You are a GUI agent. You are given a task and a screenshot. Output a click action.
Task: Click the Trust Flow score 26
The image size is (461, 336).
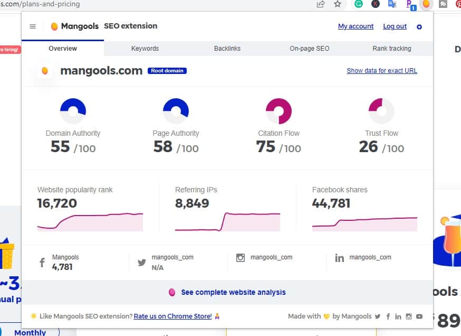point(368,147)
